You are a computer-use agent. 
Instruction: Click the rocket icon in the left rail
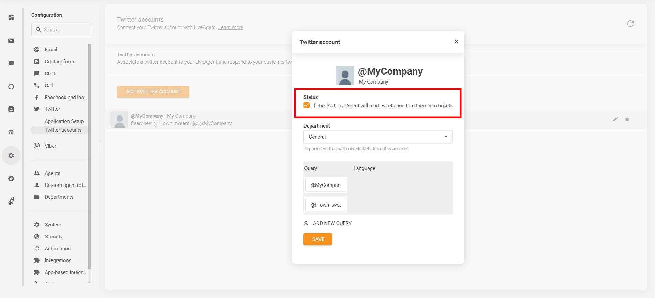(11, 202)
